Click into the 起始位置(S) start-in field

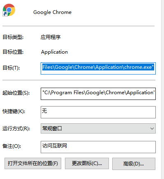pos(98,94)
